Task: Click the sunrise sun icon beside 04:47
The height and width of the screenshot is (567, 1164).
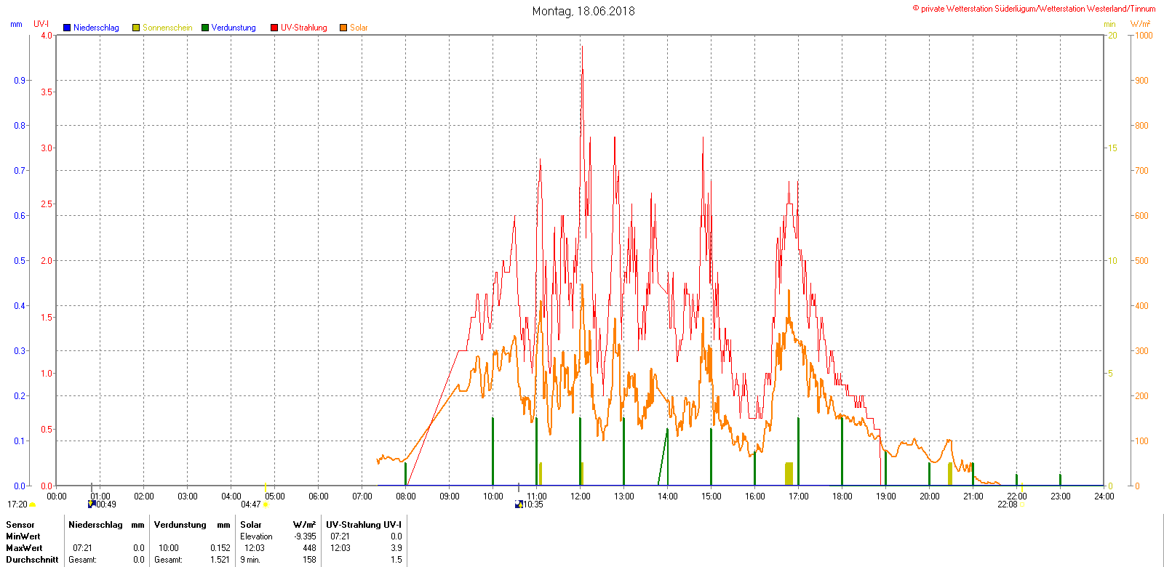Action: click(266, 504)
